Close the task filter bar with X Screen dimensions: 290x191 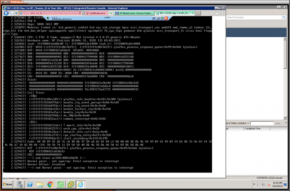point(285,122)
